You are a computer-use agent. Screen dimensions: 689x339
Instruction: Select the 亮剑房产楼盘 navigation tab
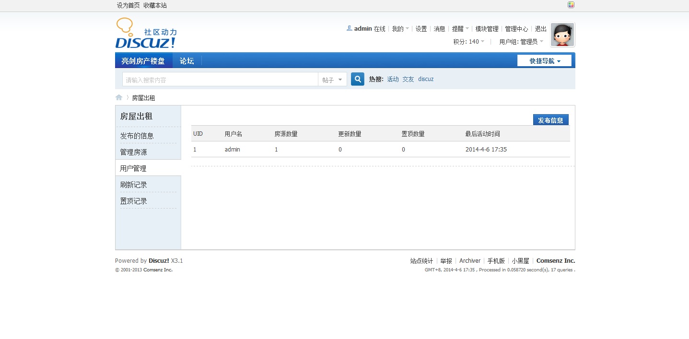pos(143,61)
